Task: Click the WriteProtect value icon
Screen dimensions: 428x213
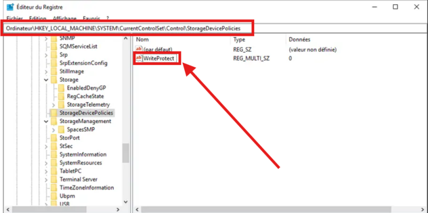Action: tap(139, 58)
